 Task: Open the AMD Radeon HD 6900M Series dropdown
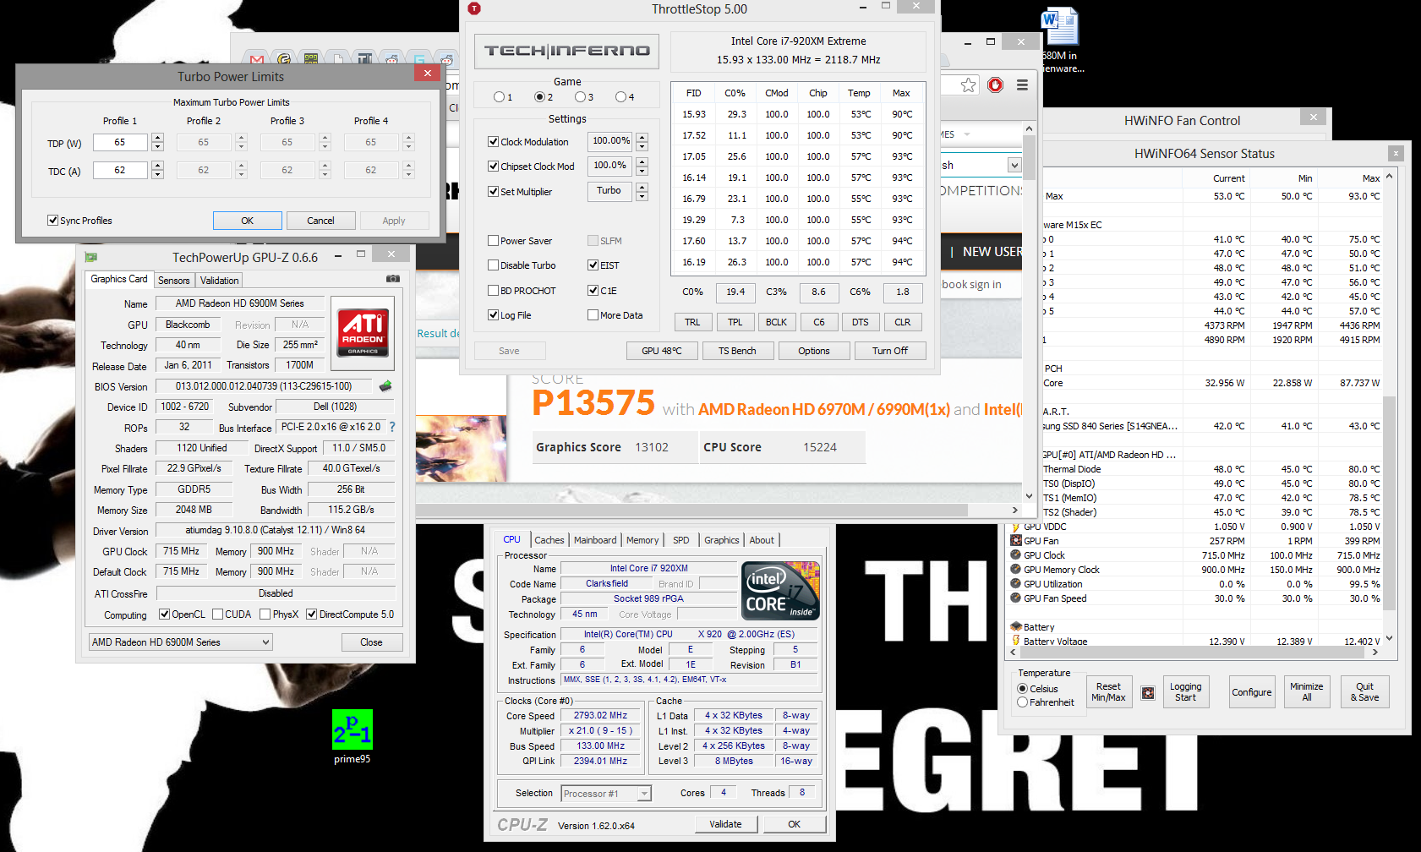[181, 642]
